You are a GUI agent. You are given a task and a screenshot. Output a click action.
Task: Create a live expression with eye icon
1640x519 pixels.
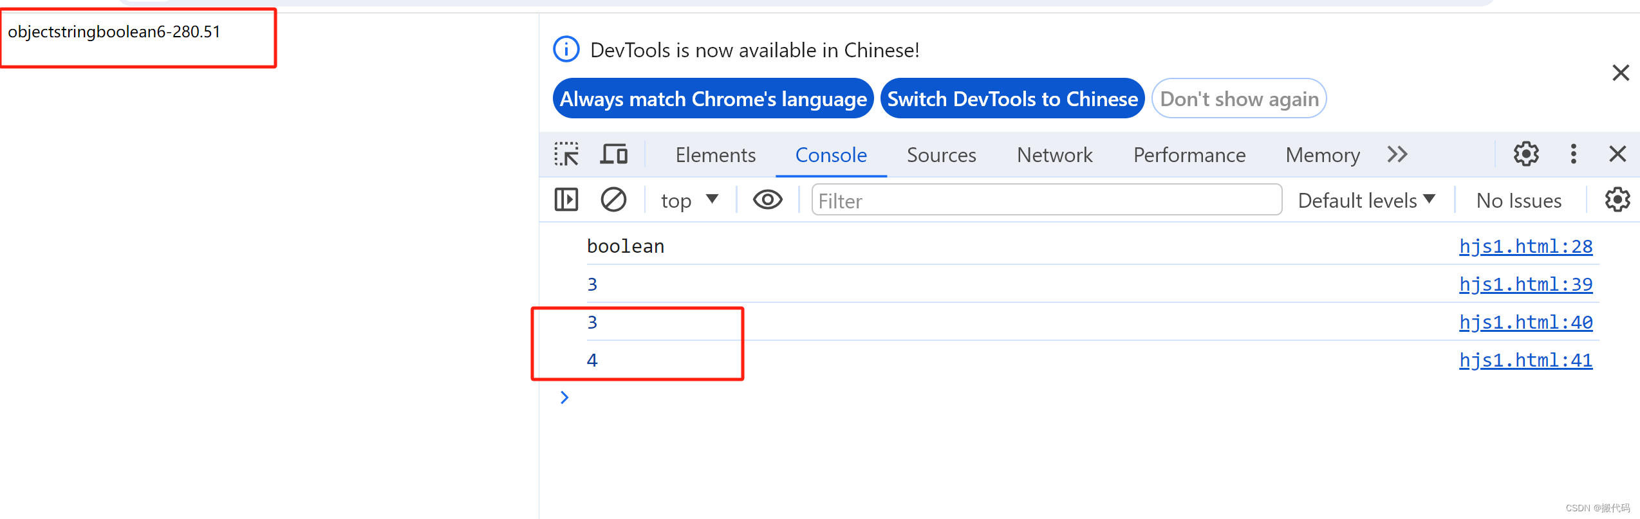pos(768,200)
